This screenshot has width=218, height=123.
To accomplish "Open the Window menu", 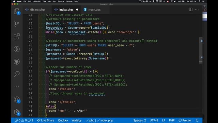I will point(69,1).
